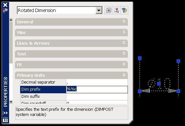Open the Rotated Dimension object type dropdown
This screenshot has height=126, width=185.
click(99, 10)
